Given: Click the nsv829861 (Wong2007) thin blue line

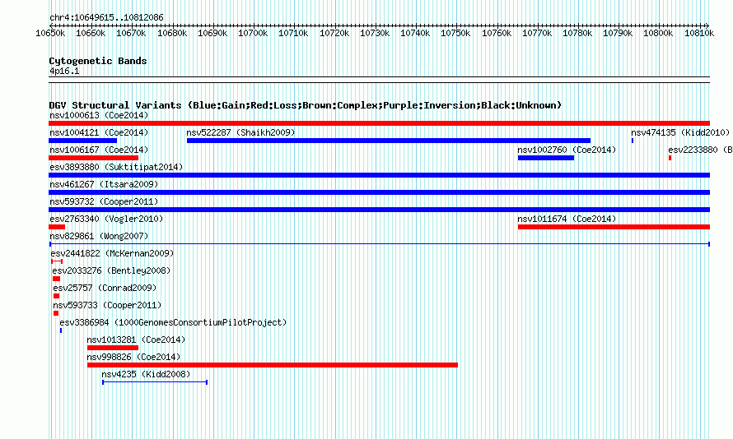Looking at the screenshot, I should coord(380,244).
